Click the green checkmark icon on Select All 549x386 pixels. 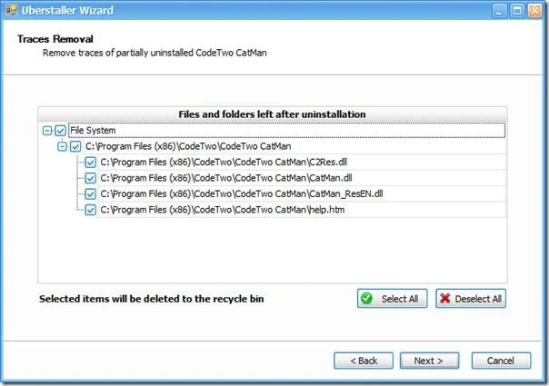coord(366,299)
